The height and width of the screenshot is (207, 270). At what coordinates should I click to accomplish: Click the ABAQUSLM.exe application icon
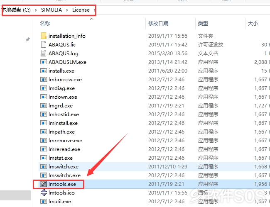(44, 62)
